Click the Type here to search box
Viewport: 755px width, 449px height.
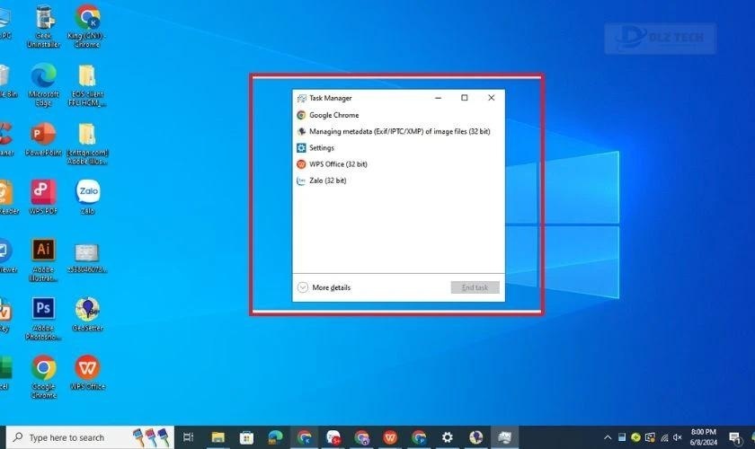pos(67,437)
